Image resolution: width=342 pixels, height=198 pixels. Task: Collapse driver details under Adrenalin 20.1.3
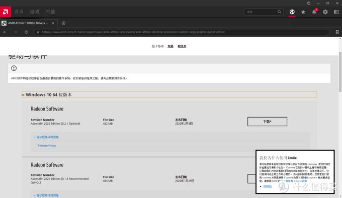click(x=46, y=195)
